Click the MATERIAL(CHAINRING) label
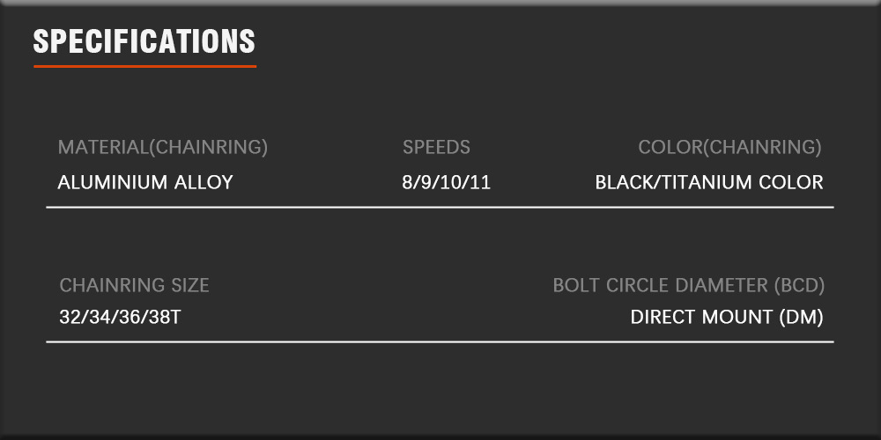 click(162, 147)
